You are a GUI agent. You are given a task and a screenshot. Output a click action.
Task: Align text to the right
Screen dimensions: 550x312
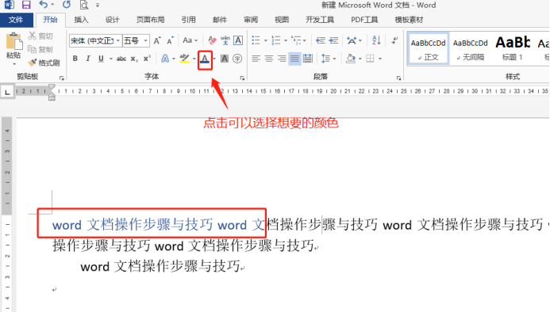point(282,59)
